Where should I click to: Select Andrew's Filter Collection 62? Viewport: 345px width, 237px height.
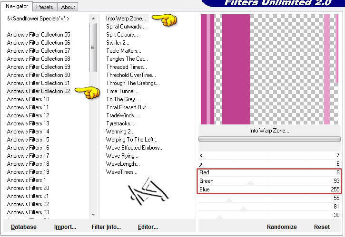(x=39, y=91)
